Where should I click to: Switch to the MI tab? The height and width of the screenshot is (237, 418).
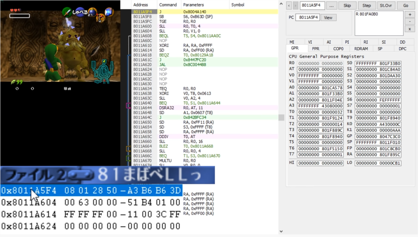pos(292,42)
